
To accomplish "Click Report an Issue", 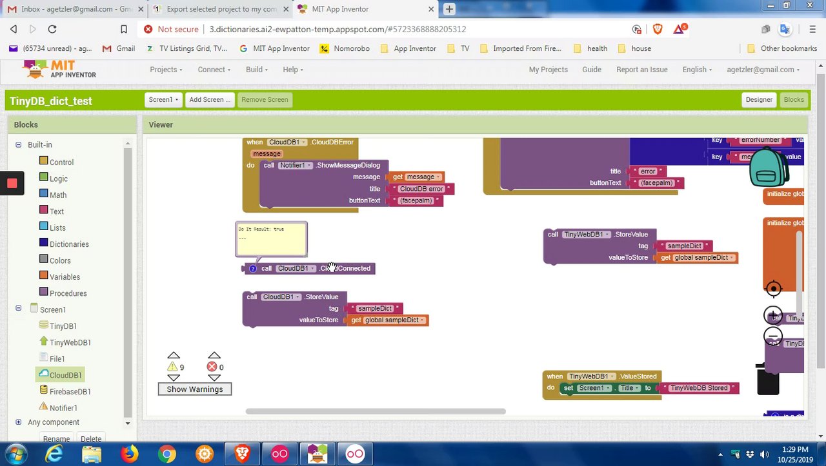I will (x=642, y=70).
